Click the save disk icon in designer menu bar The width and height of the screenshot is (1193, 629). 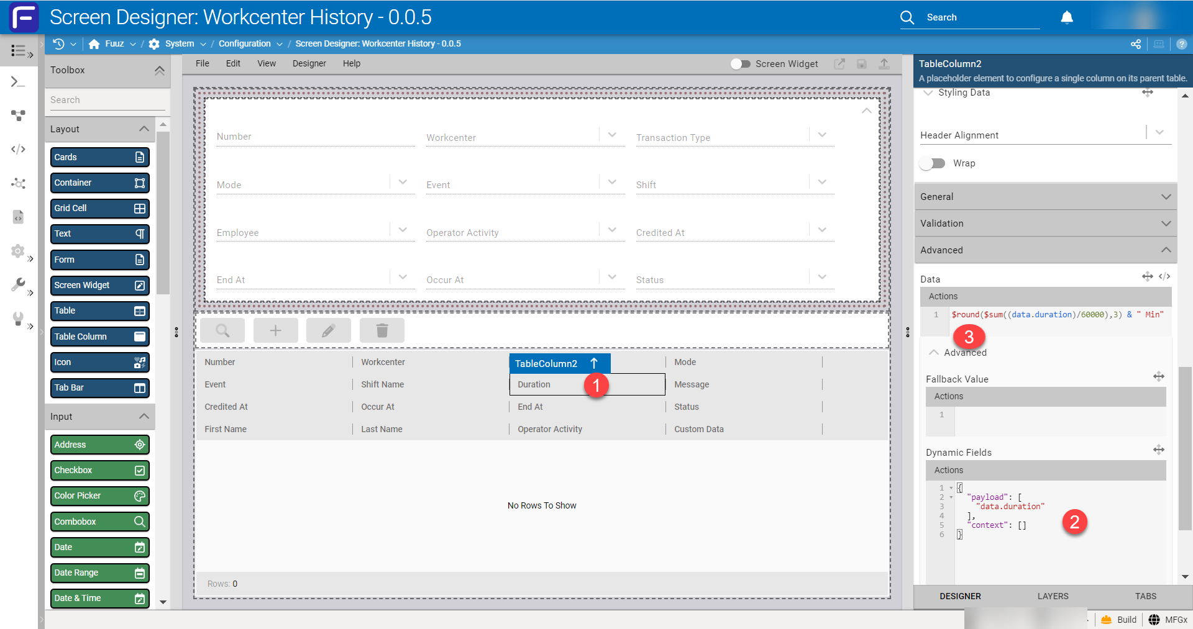(x=862, y=63)
